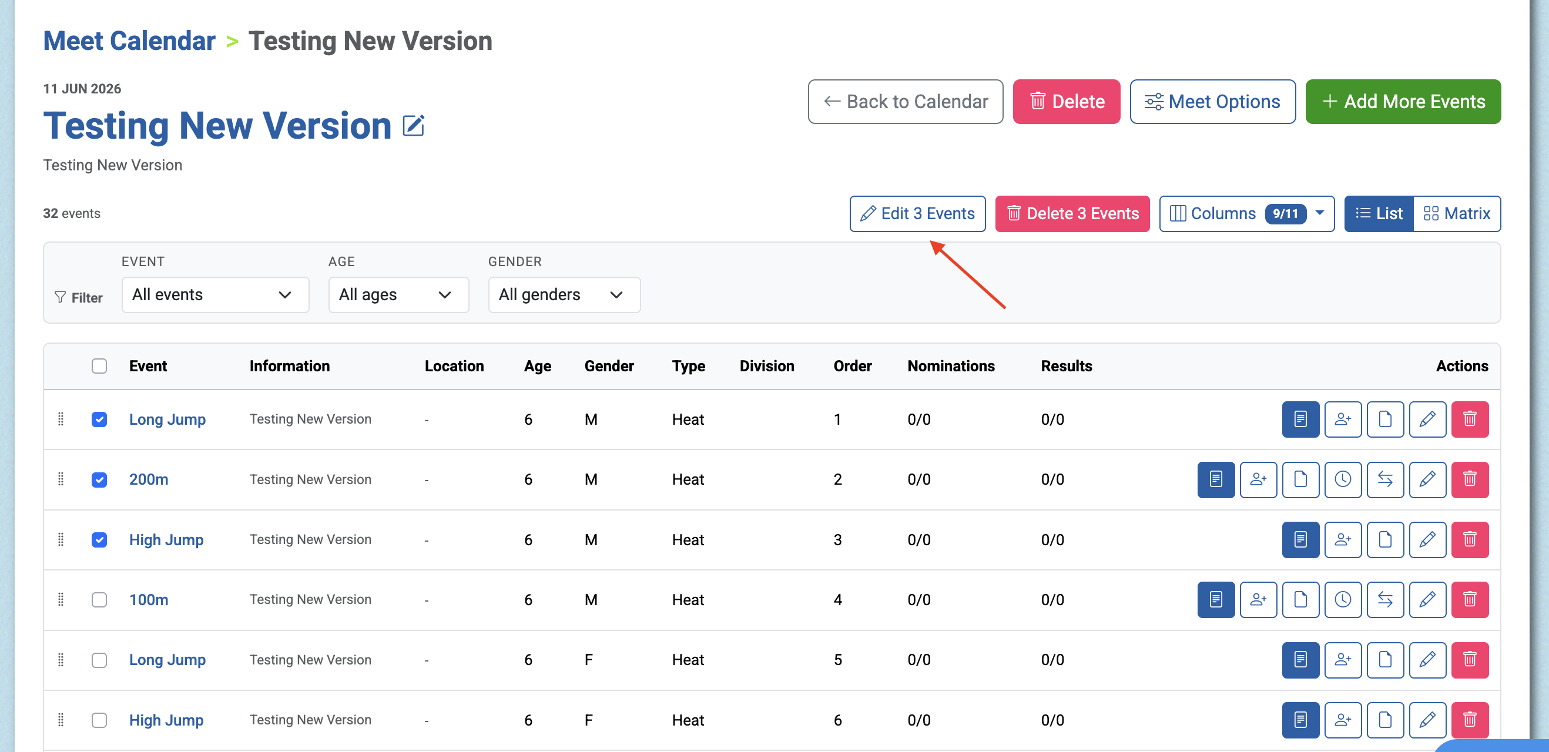Grab drag handle of 200m row
The height and width of the screenshot is (752, 1549).
(x=61, y=479)
